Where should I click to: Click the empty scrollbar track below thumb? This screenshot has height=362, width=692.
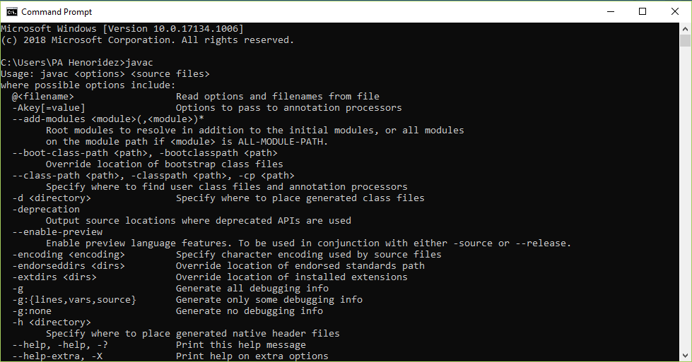(685, 212)
